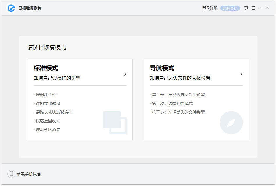This screenshot has width=276, height=186.
Task: Expand 标准模式 using its right chevron
Action: click(x=125, y=74)
